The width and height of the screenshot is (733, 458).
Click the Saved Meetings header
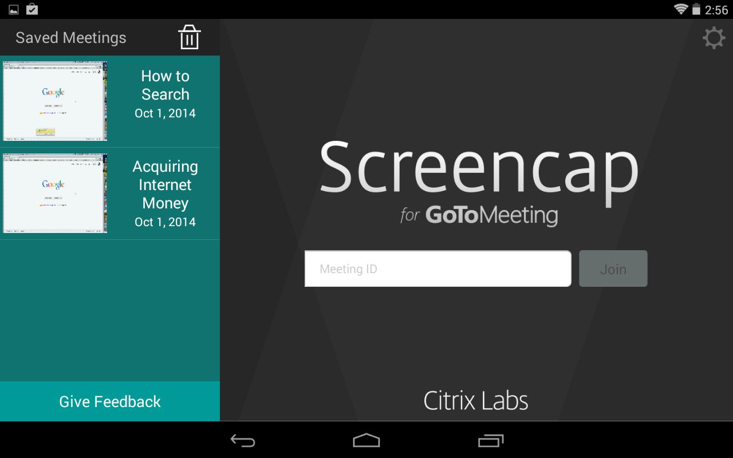click(71, 37)
